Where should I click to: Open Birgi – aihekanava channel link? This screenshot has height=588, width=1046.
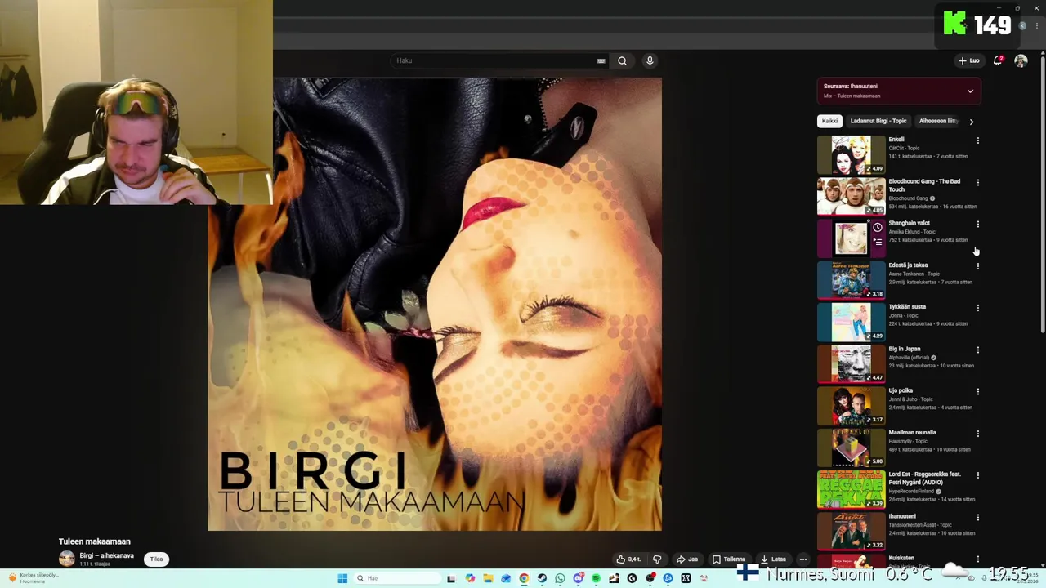(x=106, y=555)
